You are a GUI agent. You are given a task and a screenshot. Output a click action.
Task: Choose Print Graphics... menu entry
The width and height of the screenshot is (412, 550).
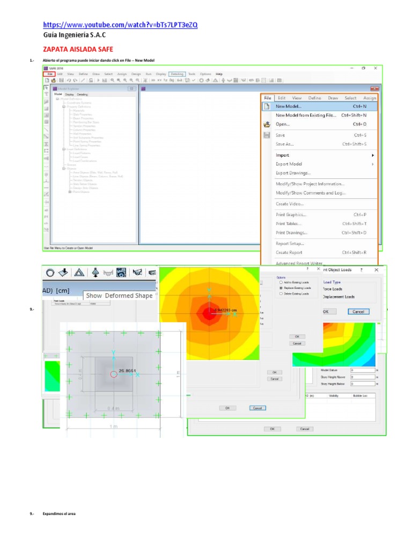319,215
